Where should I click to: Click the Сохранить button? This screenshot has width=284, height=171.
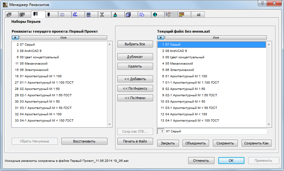pyautogui.click(x=225, y=143)
